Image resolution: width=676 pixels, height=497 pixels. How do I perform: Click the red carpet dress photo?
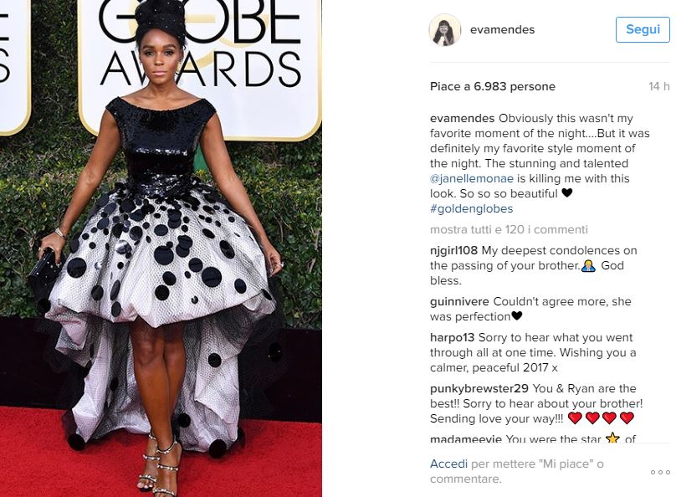pyautogui.click(x=161, y=248)
